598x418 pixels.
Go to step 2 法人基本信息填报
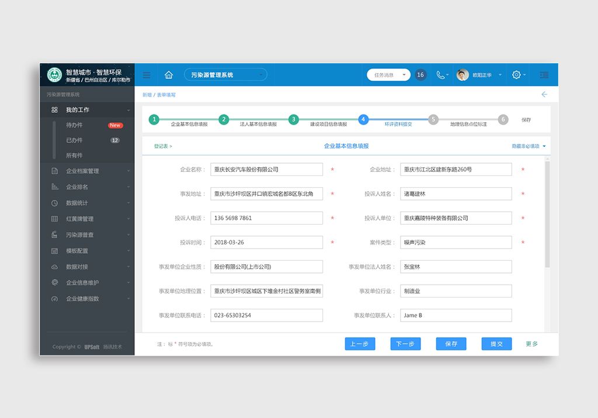click(x=224, y=119)
